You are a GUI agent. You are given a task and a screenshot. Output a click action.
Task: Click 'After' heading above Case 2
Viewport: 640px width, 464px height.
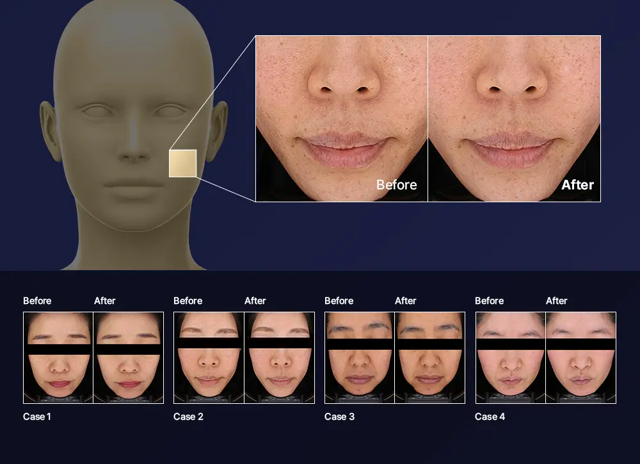click(x=255, y=301)
